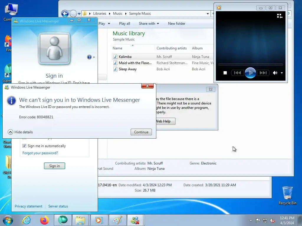Close the Windows Live Messenger error dialog
Image resolution: width=302 pixels, height=226 pixels.
pos(147,86)
